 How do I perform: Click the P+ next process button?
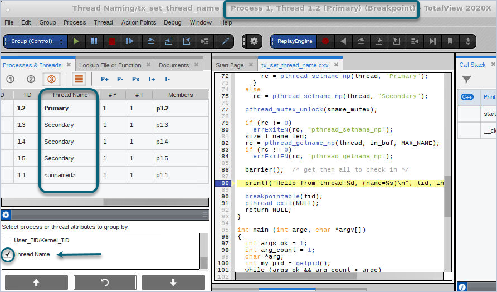104,80
